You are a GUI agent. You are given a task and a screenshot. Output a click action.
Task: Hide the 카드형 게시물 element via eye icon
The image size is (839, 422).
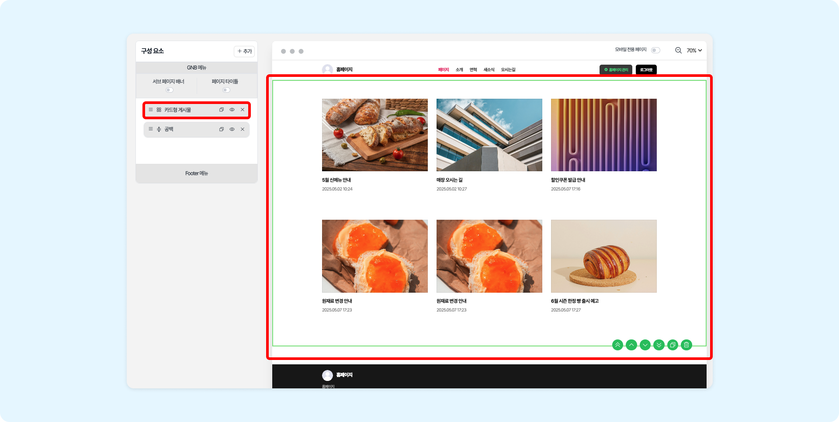click(x=232, y=110)
